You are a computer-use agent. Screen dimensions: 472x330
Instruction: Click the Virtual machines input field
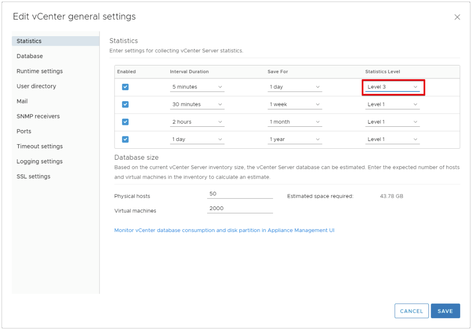coord(240,208)
